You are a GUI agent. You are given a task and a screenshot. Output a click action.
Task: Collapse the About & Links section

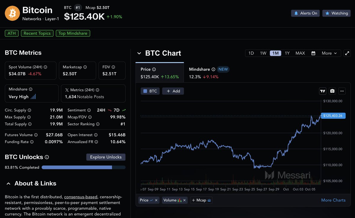coord(8,184)
